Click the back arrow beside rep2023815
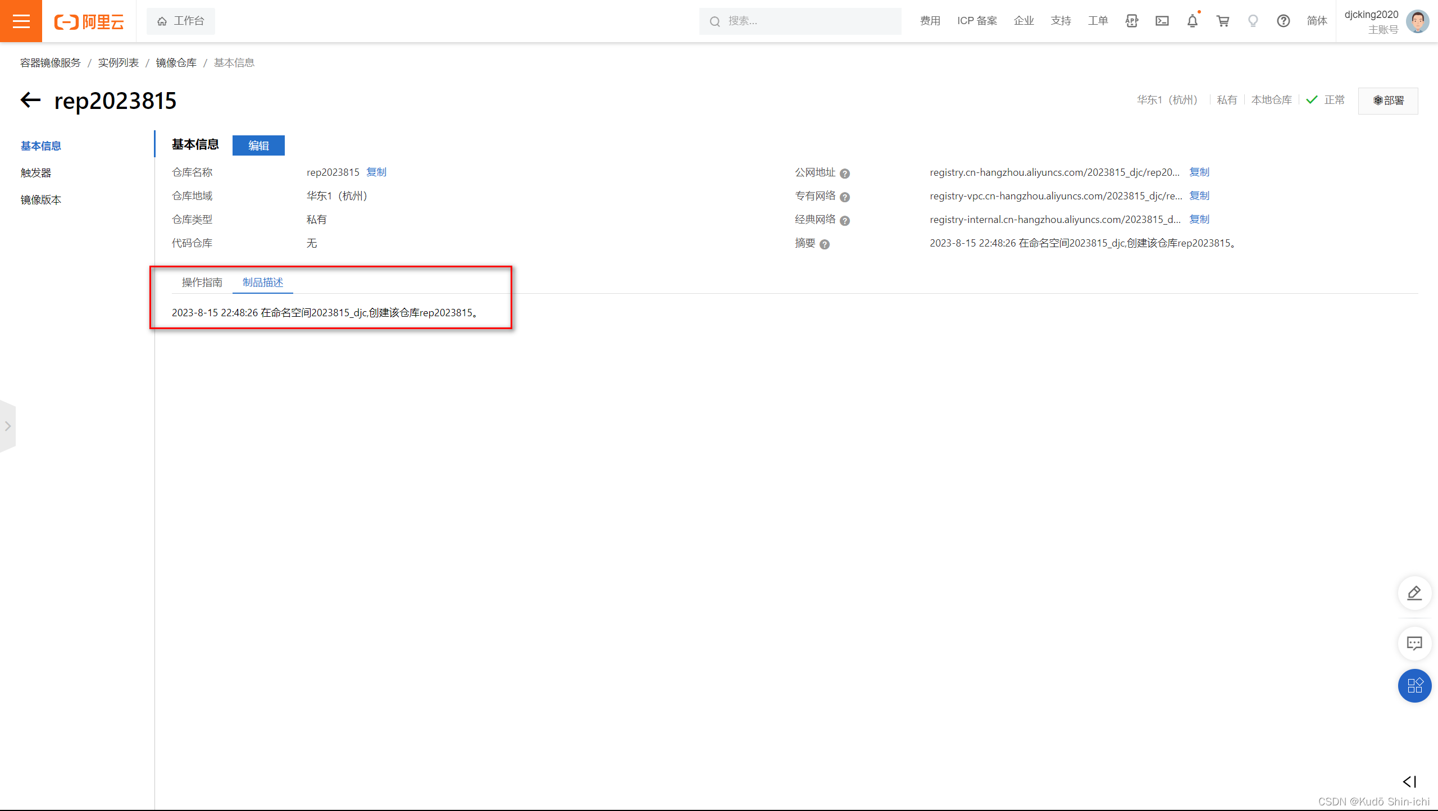Image resolution: width=1438 pixels, height=811 pixels. 31,101
